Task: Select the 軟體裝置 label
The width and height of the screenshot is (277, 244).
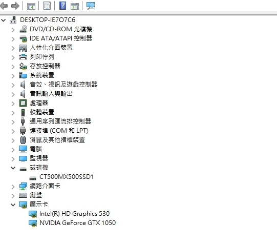Action: (42, 112)
